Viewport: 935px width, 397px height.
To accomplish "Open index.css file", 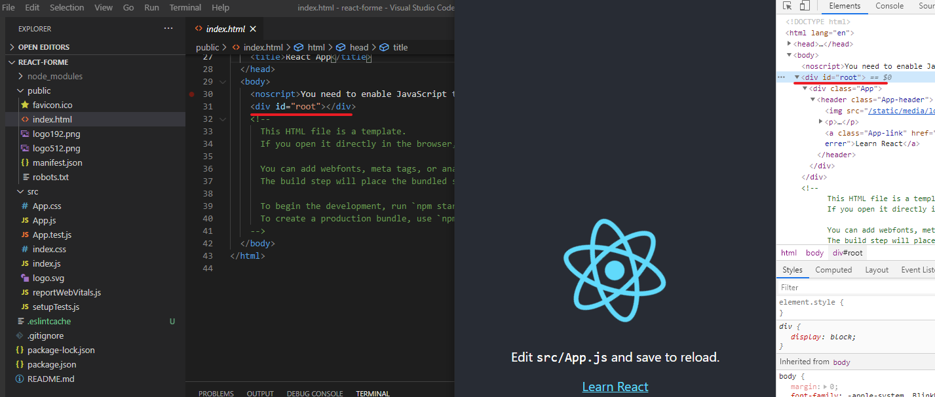I will tap(49, 249).
